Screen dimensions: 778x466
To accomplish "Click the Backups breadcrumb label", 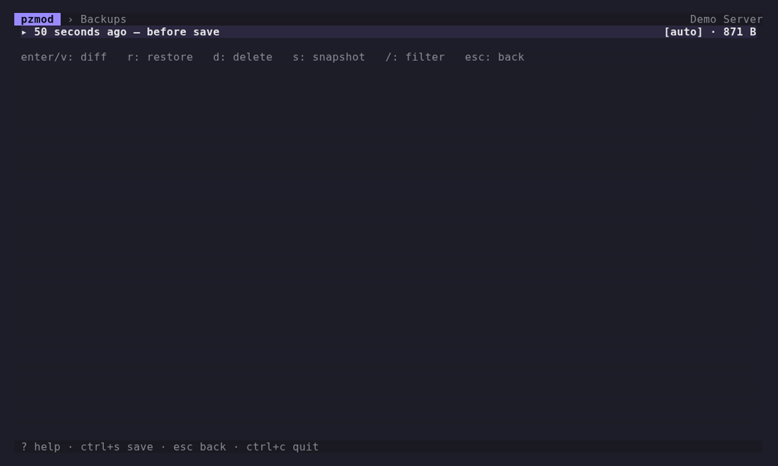I will pos(103,19).
